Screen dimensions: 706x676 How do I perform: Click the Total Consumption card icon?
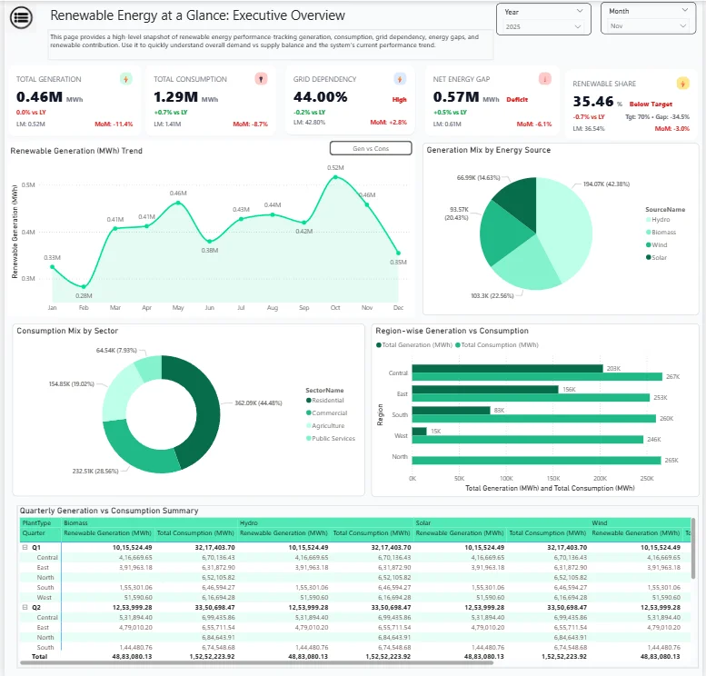tap(261, 79)
